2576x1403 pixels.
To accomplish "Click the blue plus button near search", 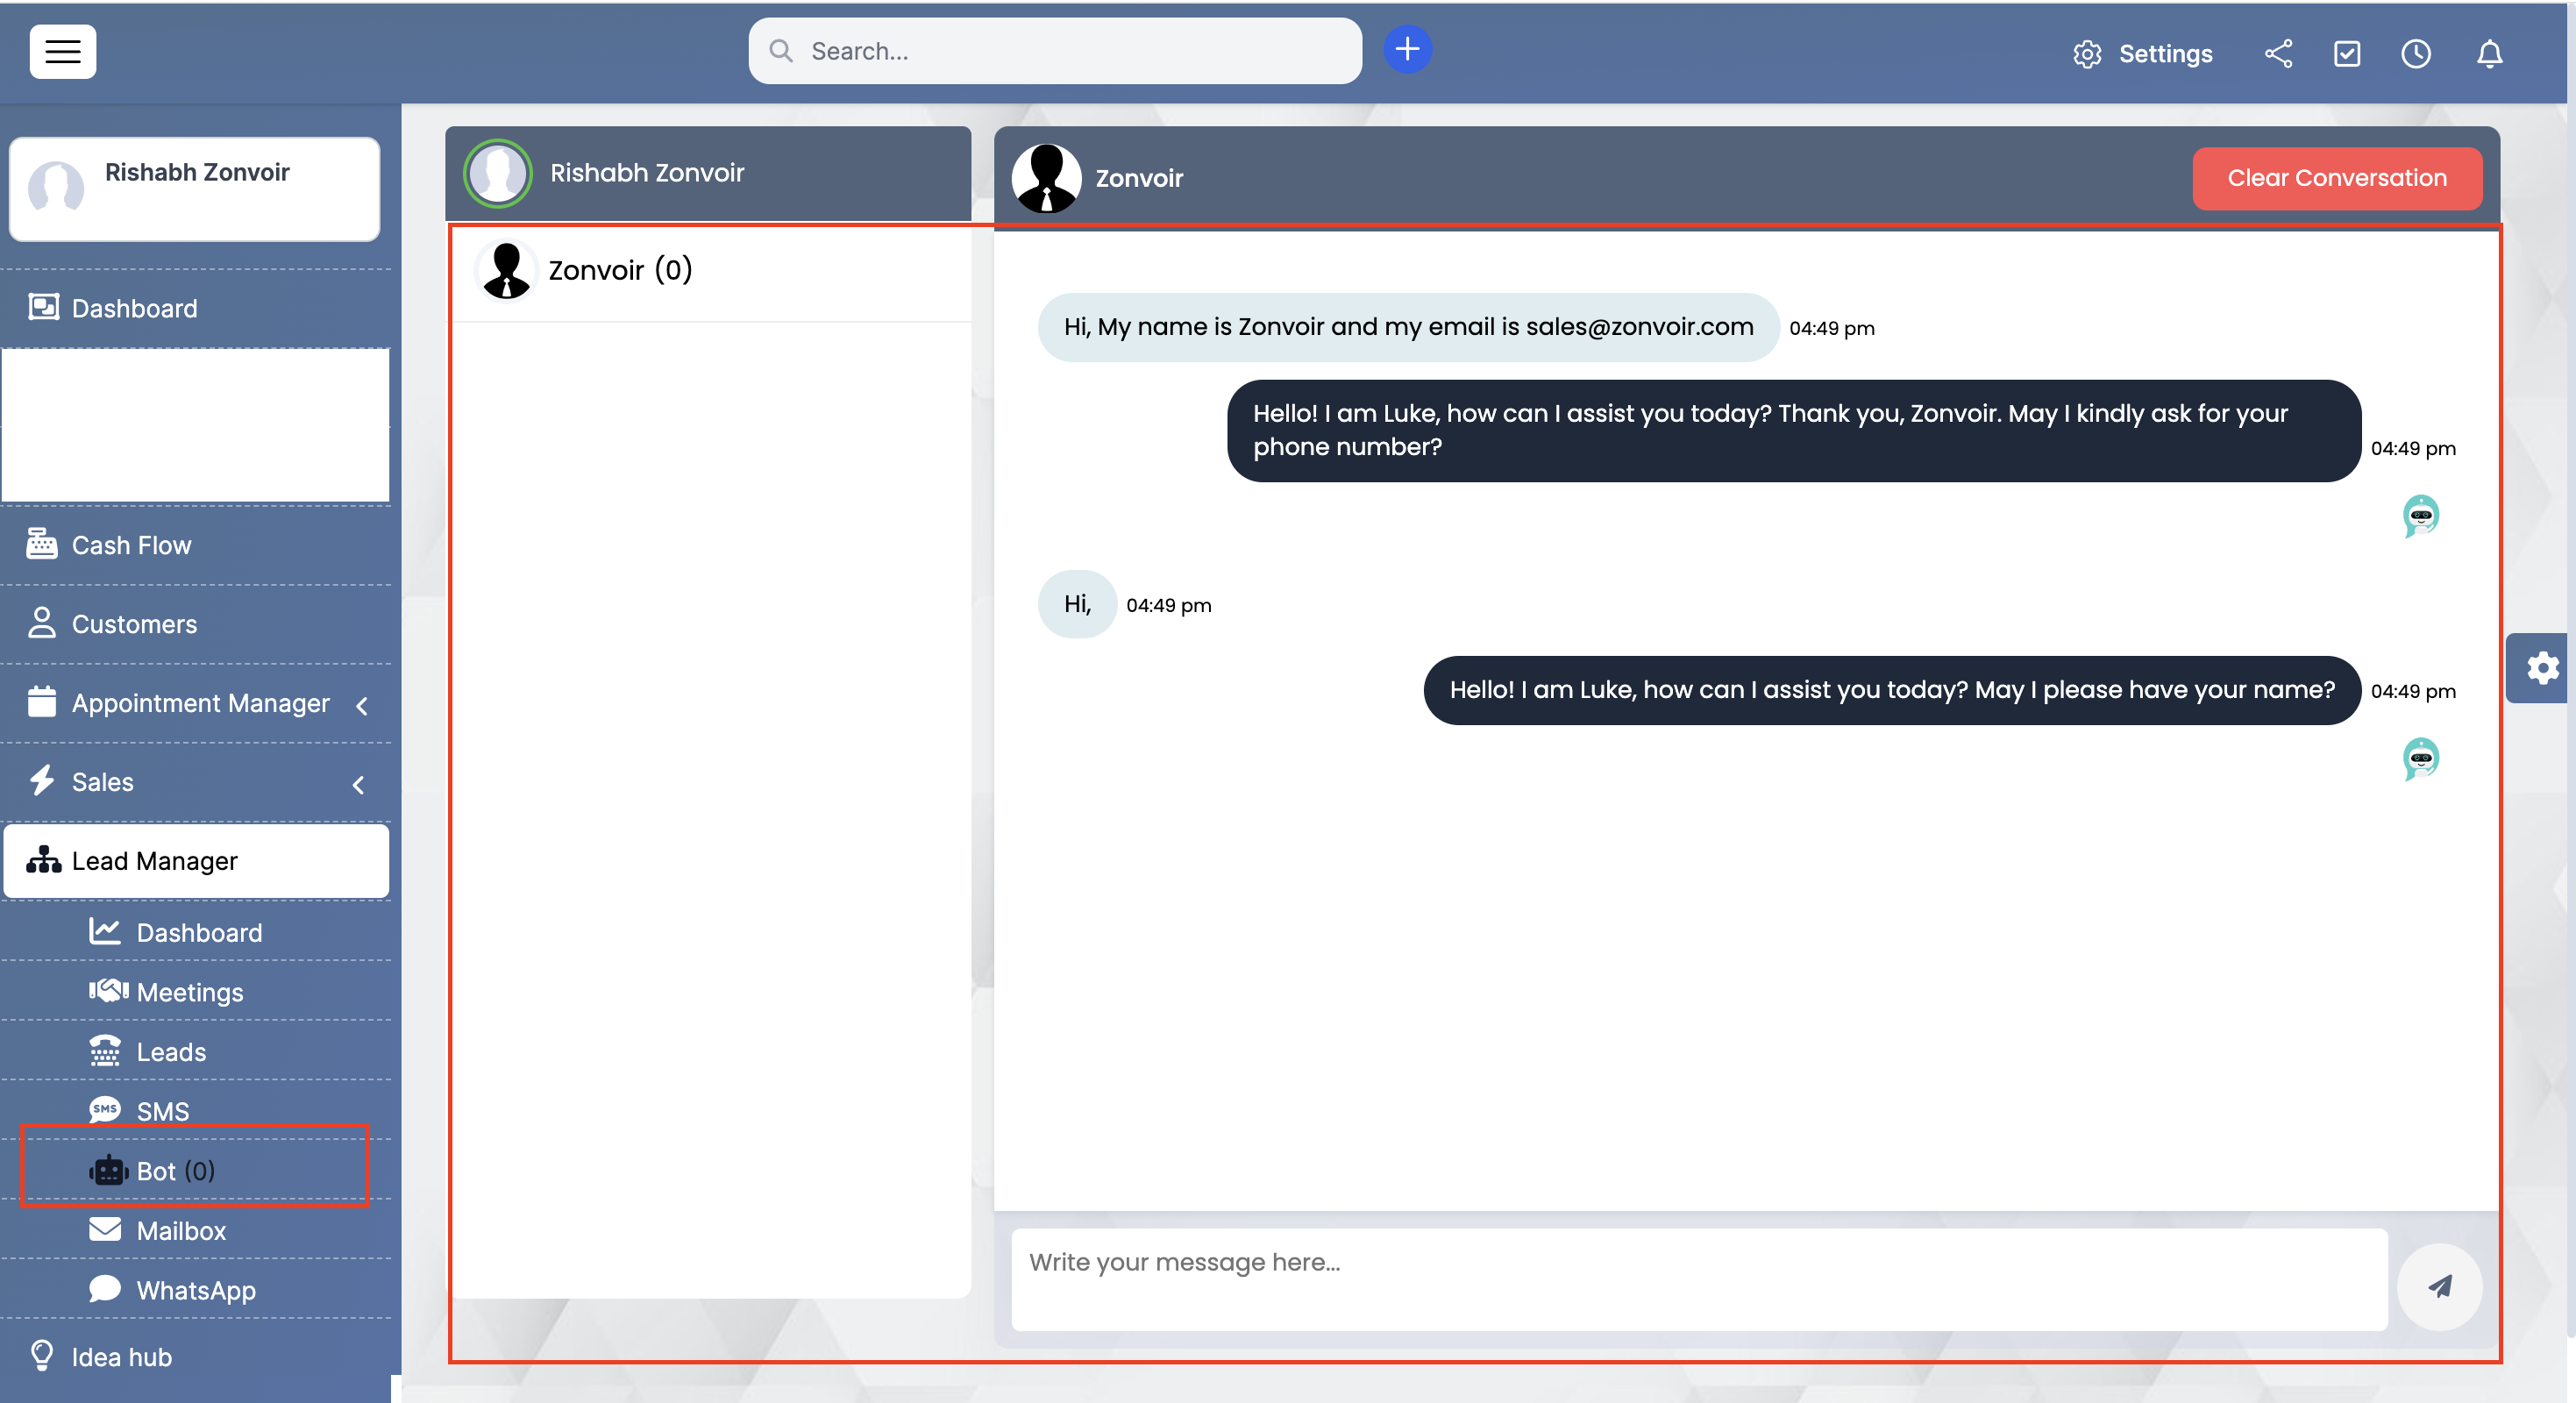I will point(1406,48).
